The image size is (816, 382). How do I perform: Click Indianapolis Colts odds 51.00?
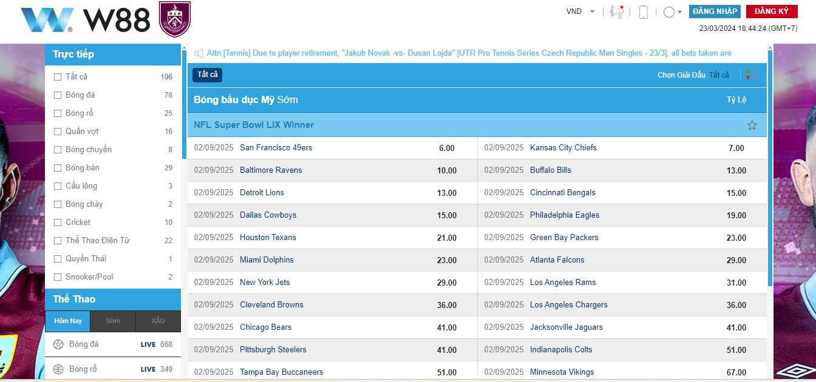click(736, 350)
